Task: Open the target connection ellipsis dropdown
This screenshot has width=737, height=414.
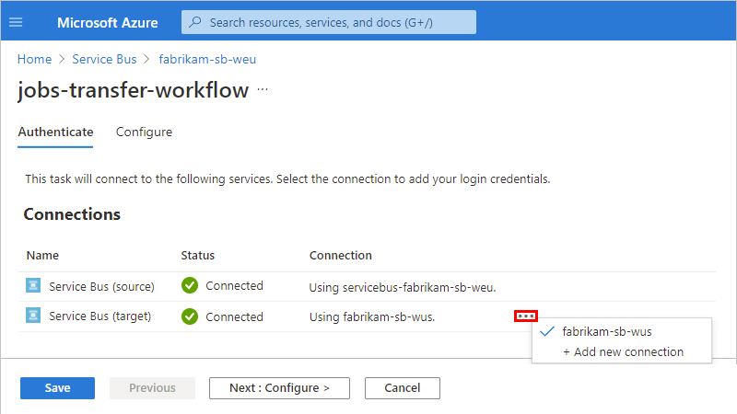Action: click(526, 316)
